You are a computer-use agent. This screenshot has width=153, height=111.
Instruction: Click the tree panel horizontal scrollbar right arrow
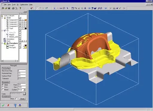pyautogui.click(x=17, y=61)
